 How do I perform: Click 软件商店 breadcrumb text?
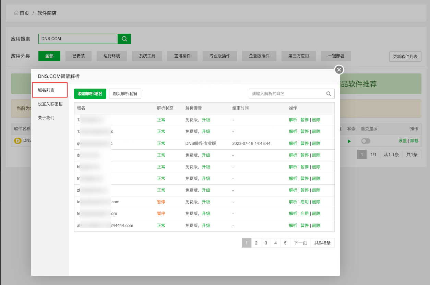coord(47,13)
